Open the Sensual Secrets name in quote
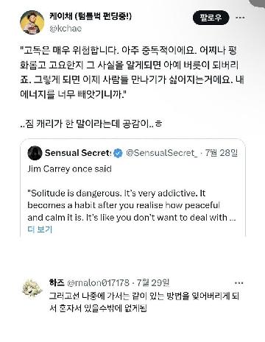265x342 pixels. (78, 153)
